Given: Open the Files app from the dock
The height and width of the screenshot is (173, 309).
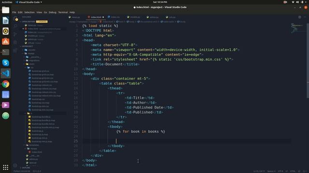Looking at the screenshot, I should (x=5, y=10).
